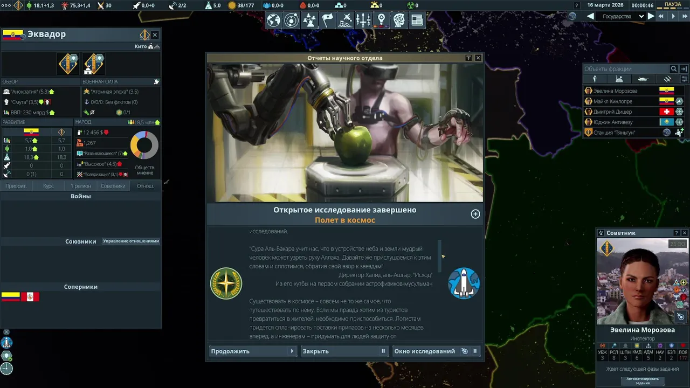Click 'Управление отношениями' button

click(131, 241)
